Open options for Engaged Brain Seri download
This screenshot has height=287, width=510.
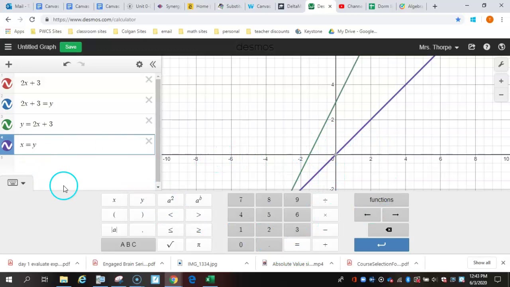click(162, 263)
